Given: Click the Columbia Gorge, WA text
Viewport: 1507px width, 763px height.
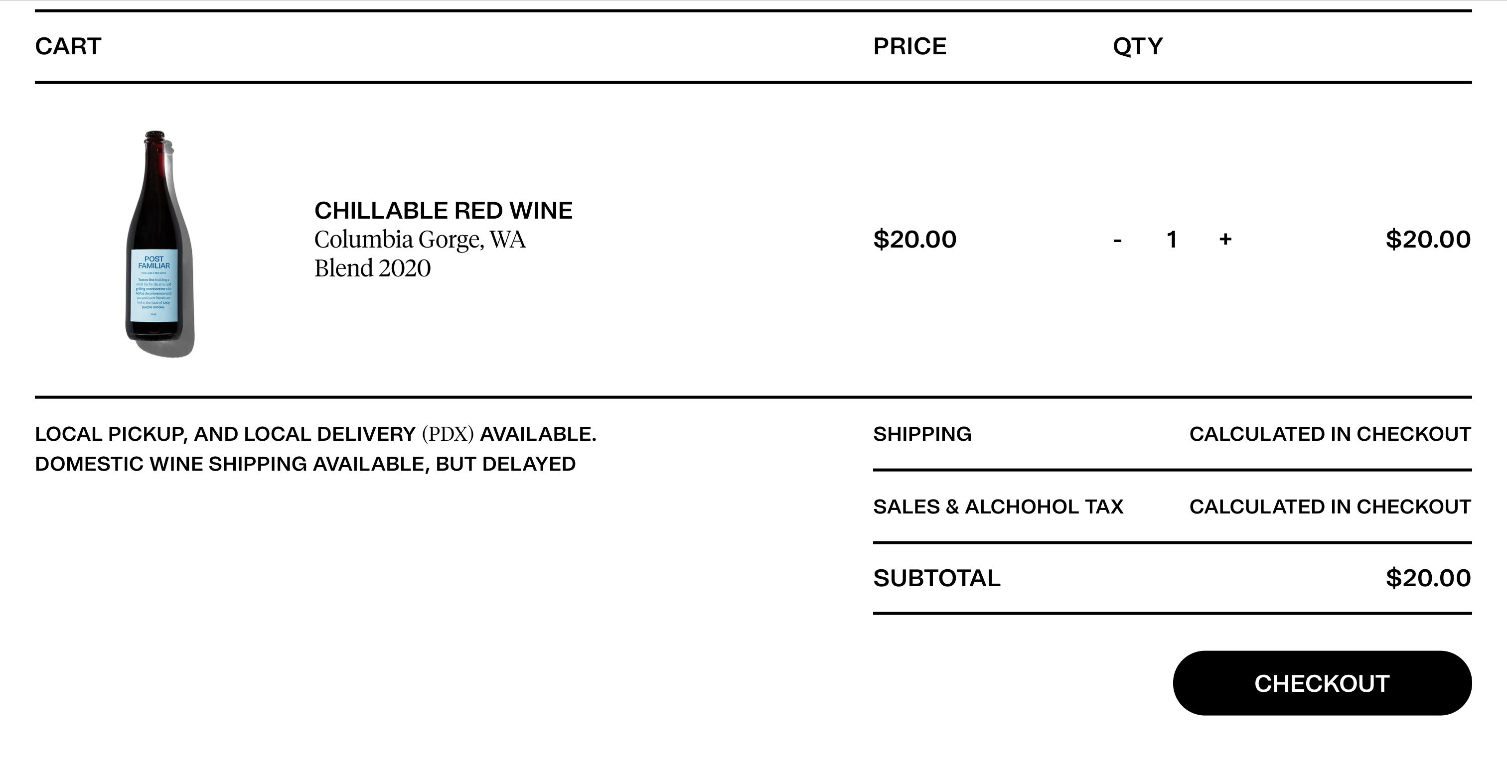Looking at the screenshot, I should click(x=420, y=240).
